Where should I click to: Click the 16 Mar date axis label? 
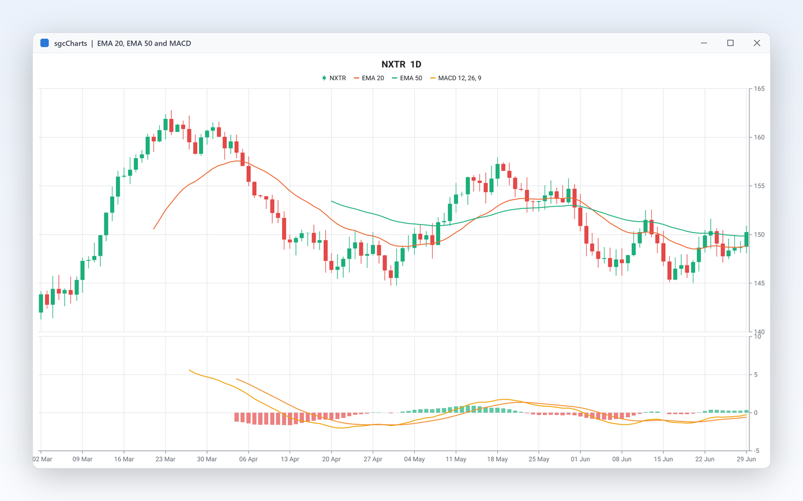coord(124,459)
